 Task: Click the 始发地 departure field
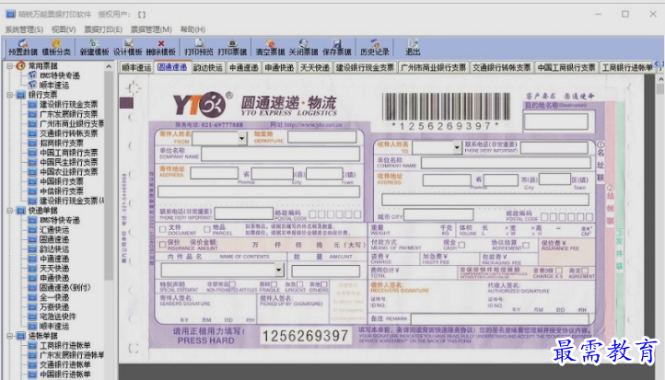pos(322,137)
